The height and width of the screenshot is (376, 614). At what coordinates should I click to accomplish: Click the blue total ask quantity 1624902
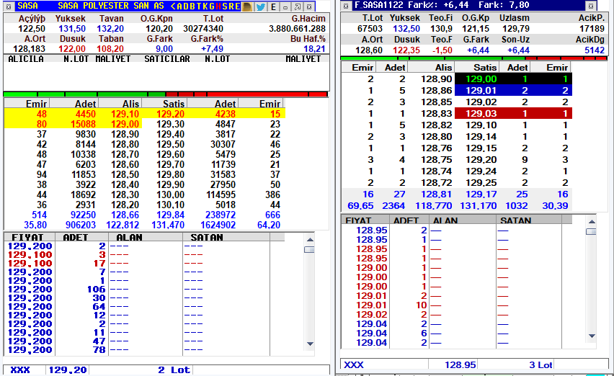click(x=218, y=225)
